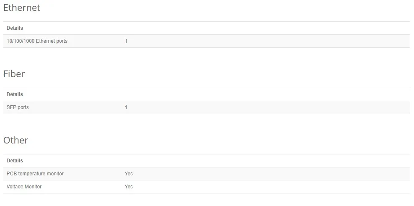Viewport: 414px width, 206px height.
Task: Click the Other section heading
Action: (16, 140)
